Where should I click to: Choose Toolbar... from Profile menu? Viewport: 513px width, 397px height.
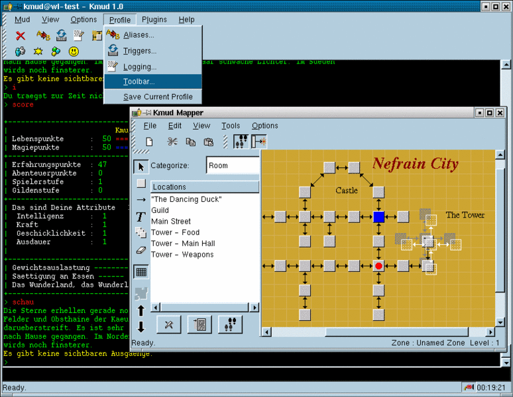click(x=153, y=81)
